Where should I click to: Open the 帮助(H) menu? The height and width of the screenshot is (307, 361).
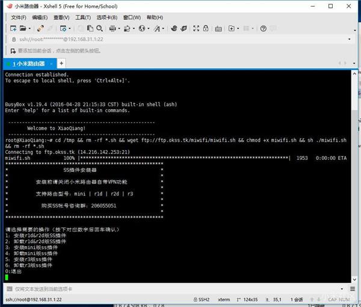click(x=155, y=17)
